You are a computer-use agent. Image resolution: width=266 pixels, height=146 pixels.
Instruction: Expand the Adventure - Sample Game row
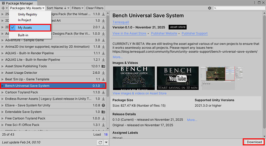(x=2, y=40)
